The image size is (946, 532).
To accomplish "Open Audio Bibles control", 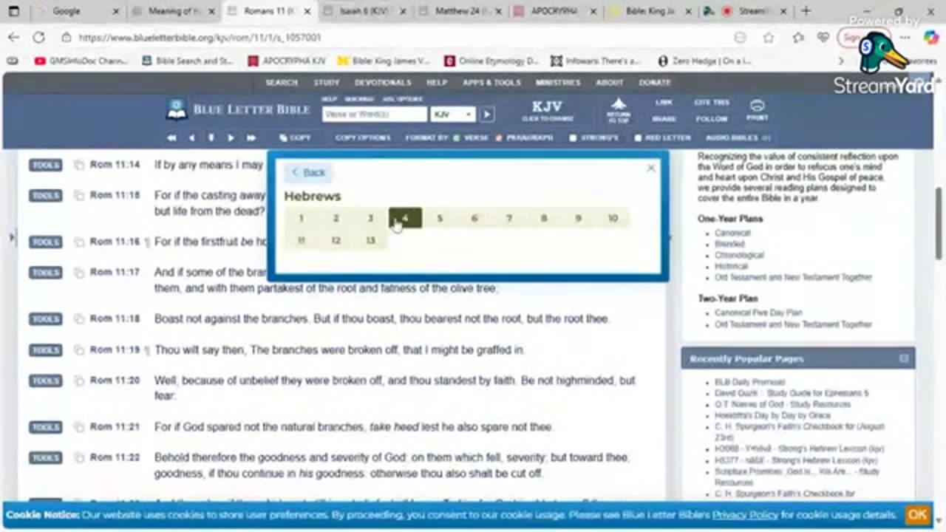I will coord(738,138).
